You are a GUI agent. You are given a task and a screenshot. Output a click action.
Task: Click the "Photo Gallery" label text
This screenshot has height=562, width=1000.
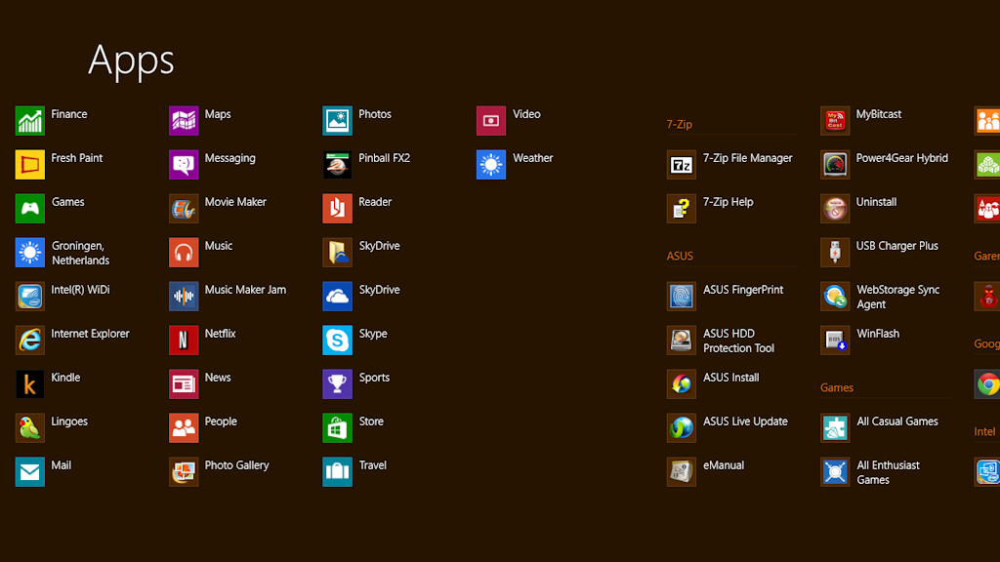(x=236, y=465)
